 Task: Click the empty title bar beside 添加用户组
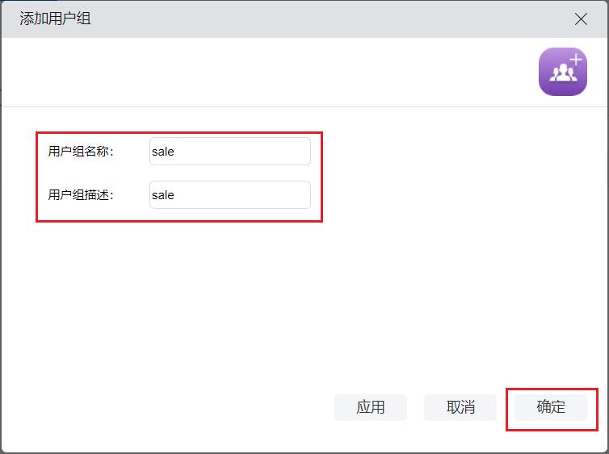[x=323, y=19]
